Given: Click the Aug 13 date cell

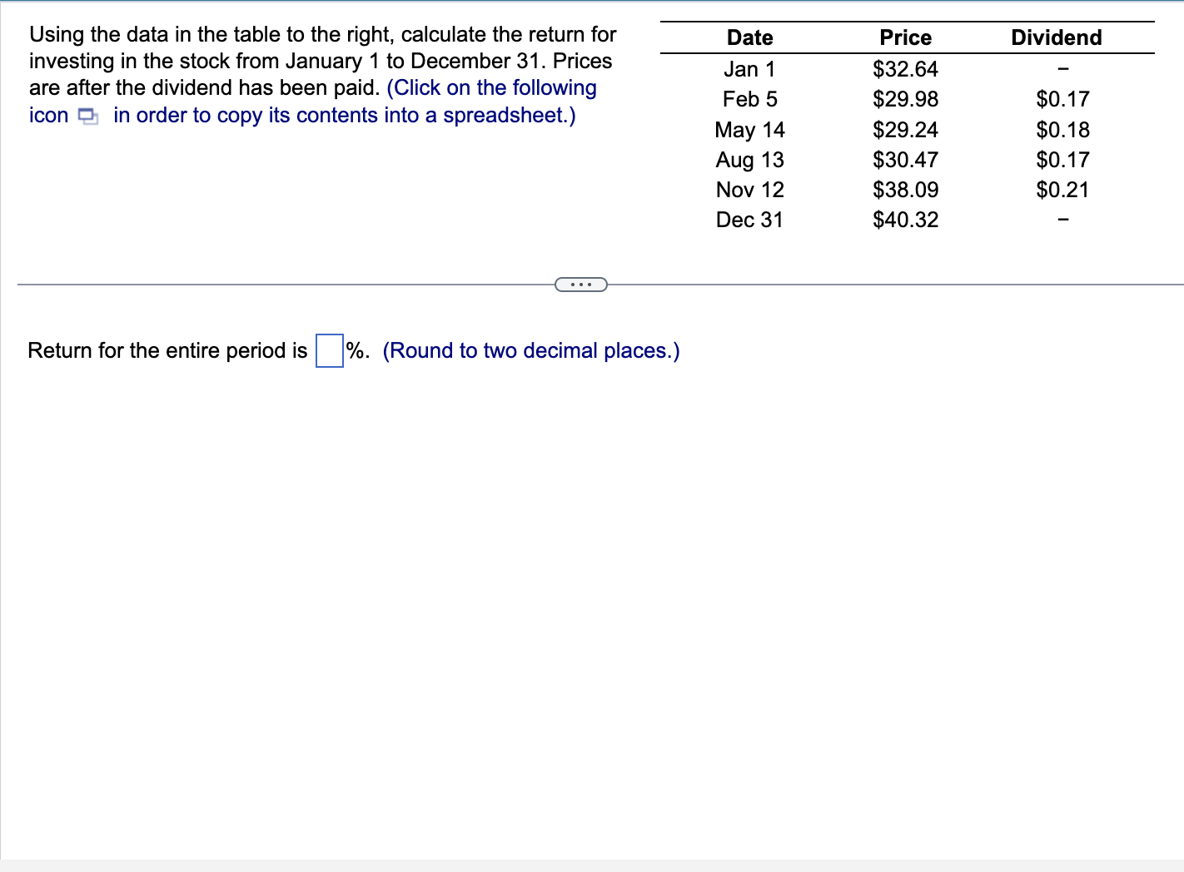Looking at the screenshot, I should click(750, 160).
